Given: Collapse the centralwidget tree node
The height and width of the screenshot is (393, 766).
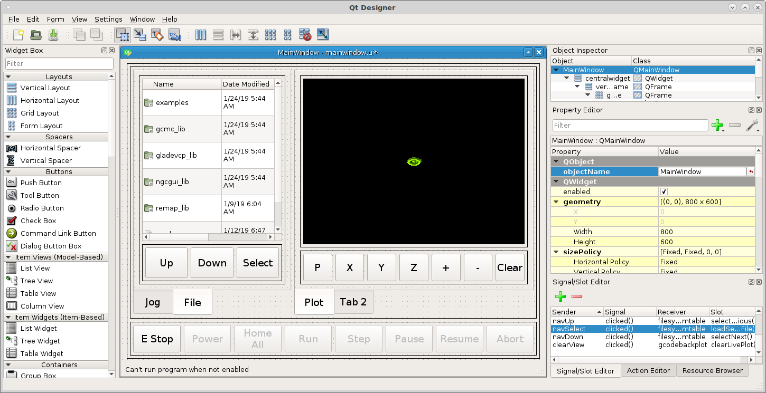Looking at the screenshot, I should pyautogui.click(x=566, y=78).
